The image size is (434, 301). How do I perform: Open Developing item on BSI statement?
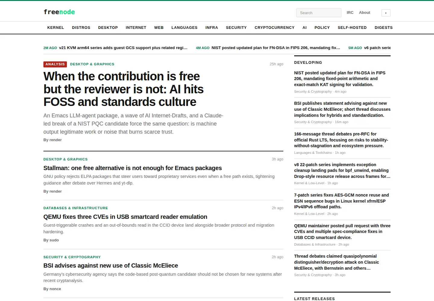(342, 109)
